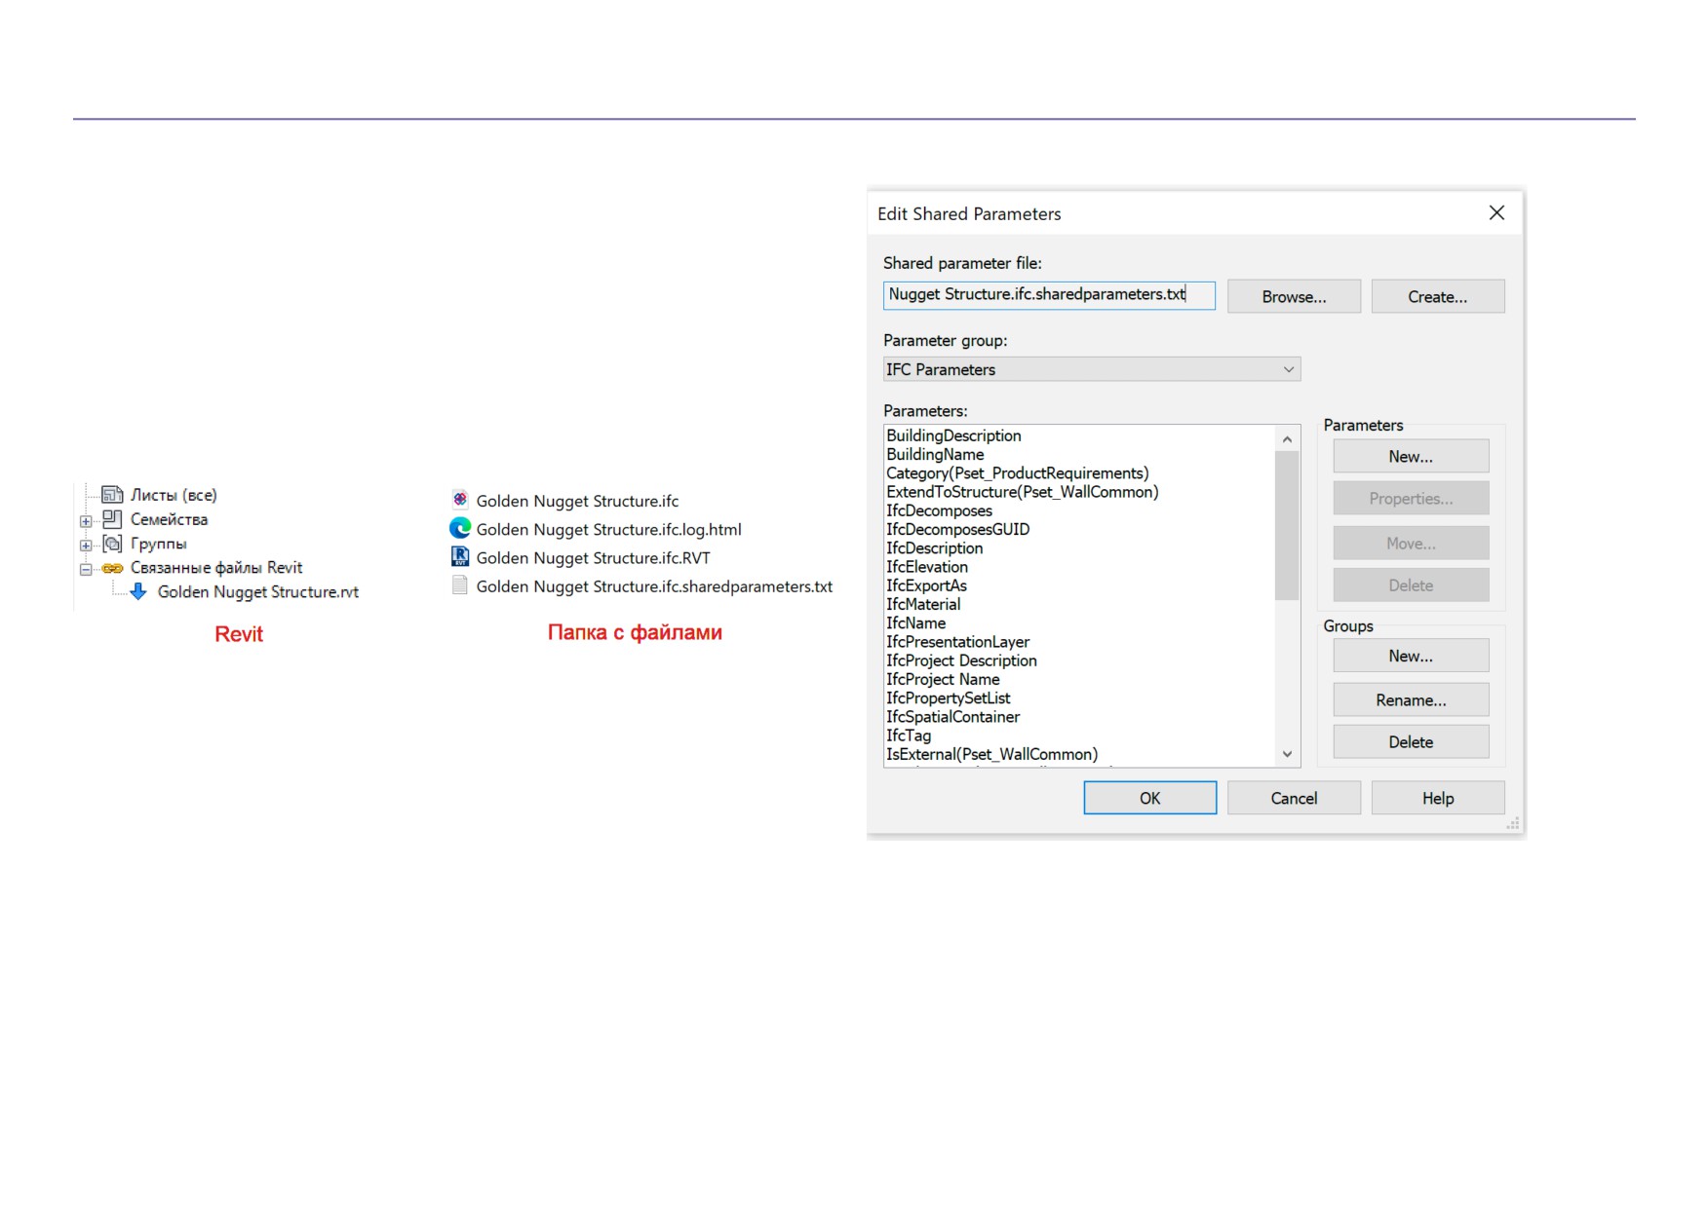
Task: Click the Move... button
Action: 1411,543
